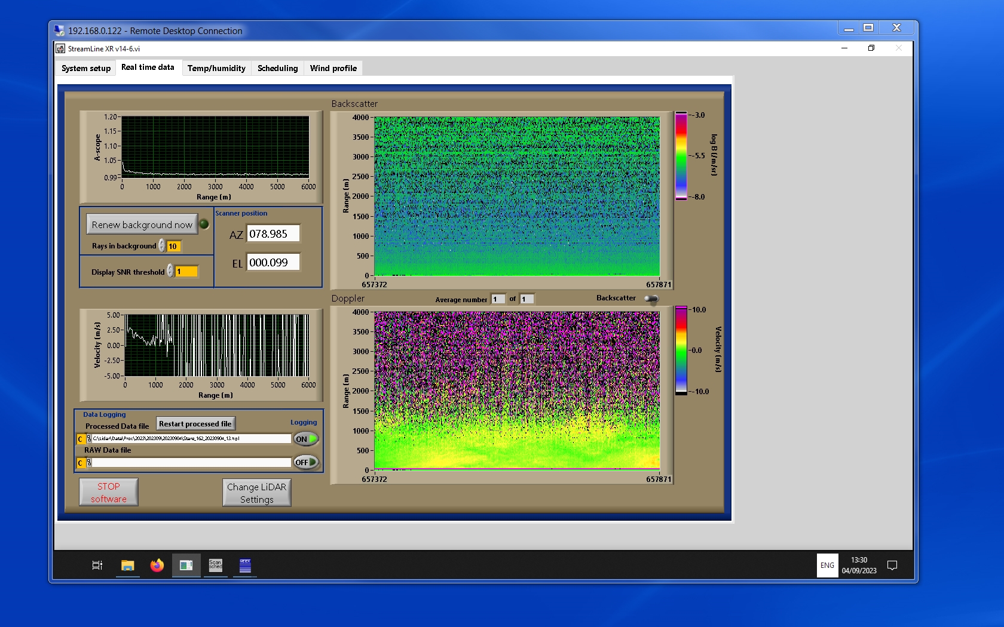This screenshot has height=627, width=1004.
Task: Open File Explorer from the taskbar
Action: pos(127,565)
